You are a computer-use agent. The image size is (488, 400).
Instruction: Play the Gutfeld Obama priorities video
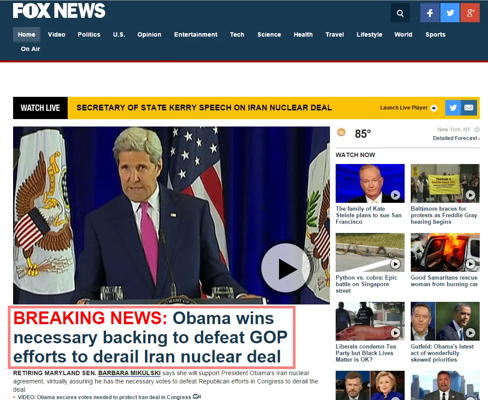click(445, 321)
